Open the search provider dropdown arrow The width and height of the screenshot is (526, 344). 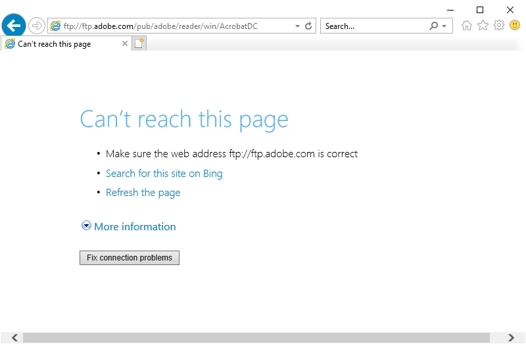pos(444,26)
